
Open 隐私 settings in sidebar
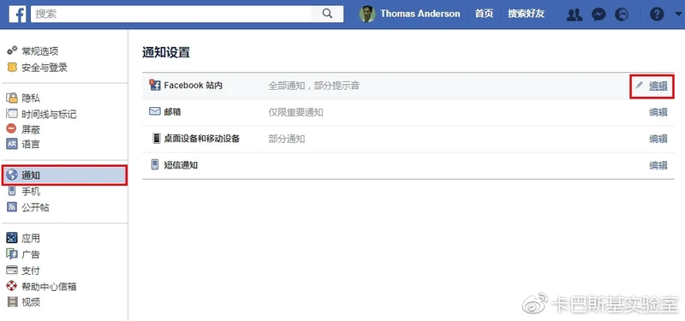pyautogui.click(x=31, y=98)
